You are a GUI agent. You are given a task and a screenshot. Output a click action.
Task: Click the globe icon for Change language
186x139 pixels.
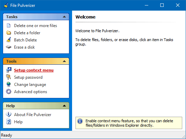pos(9,85)
